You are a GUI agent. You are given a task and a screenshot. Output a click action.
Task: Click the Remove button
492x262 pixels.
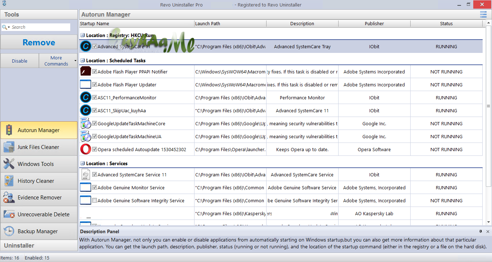click(x=39, y=42)
